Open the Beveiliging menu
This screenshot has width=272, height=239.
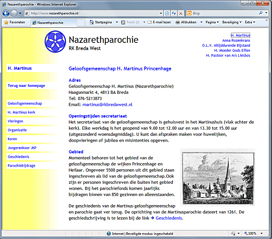click(232, 22)
